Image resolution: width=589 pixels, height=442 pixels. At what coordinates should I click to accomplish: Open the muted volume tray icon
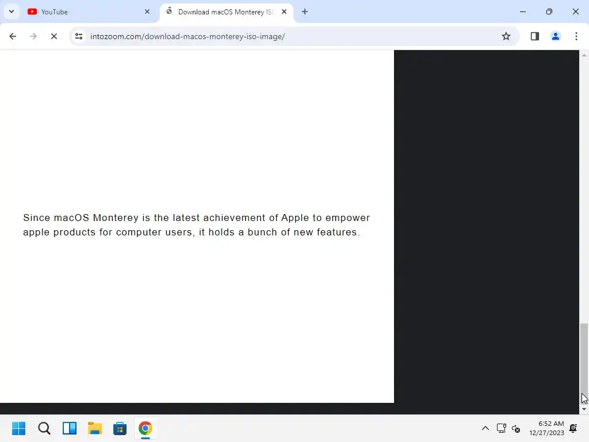click(516, 428)
